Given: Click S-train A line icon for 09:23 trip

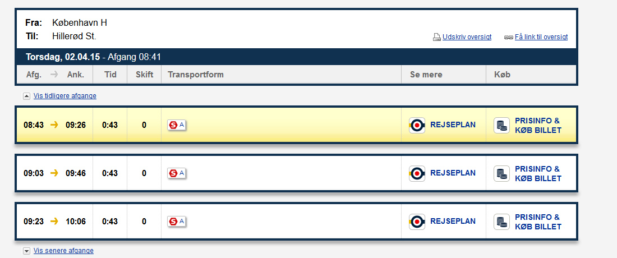Looking at the screenshot, I should point(177,222).
